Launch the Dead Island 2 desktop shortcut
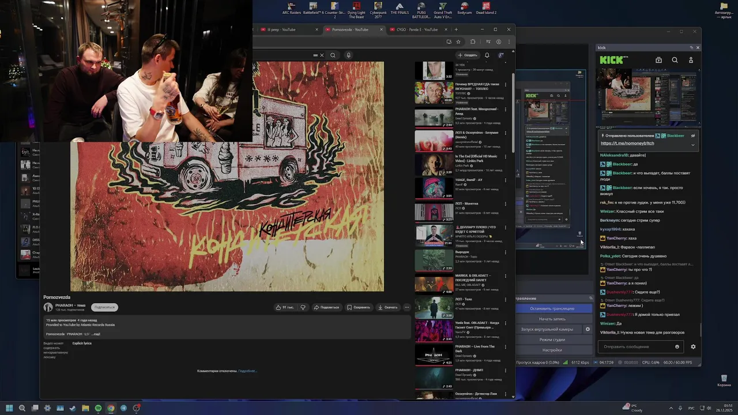Image resolution: width=738 pixels, height=415 pixels. coord(486,9)
